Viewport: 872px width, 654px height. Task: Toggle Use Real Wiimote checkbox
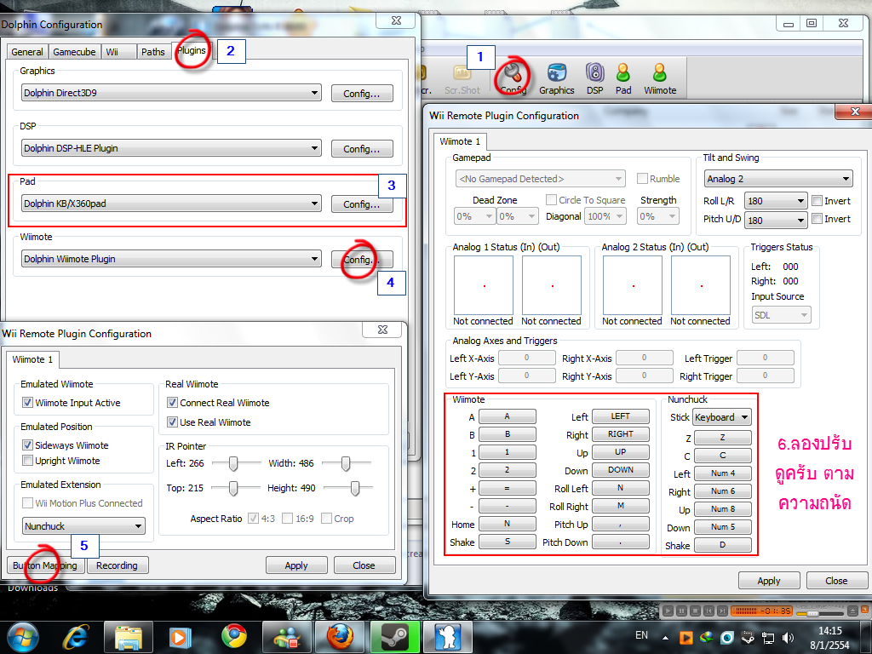(x=172, y=422)
